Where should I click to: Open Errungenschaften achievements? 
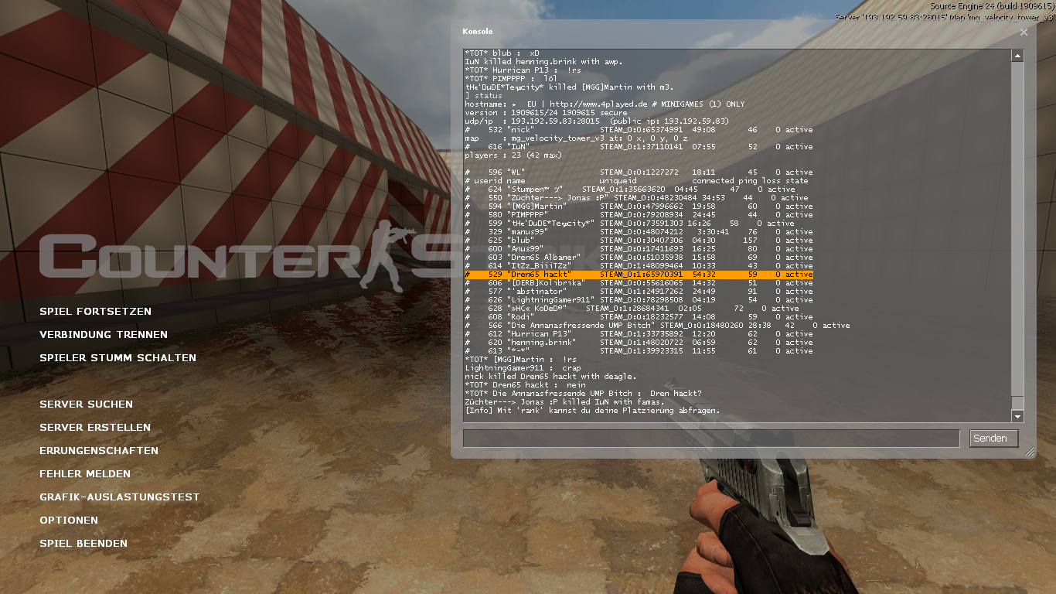(99, 451)
